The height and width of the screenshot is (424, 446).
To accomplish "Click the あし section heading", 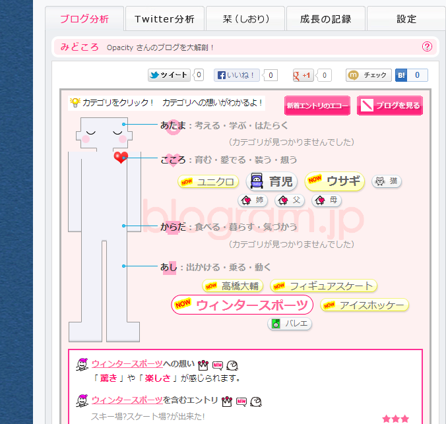I will [x=169, y=267].
